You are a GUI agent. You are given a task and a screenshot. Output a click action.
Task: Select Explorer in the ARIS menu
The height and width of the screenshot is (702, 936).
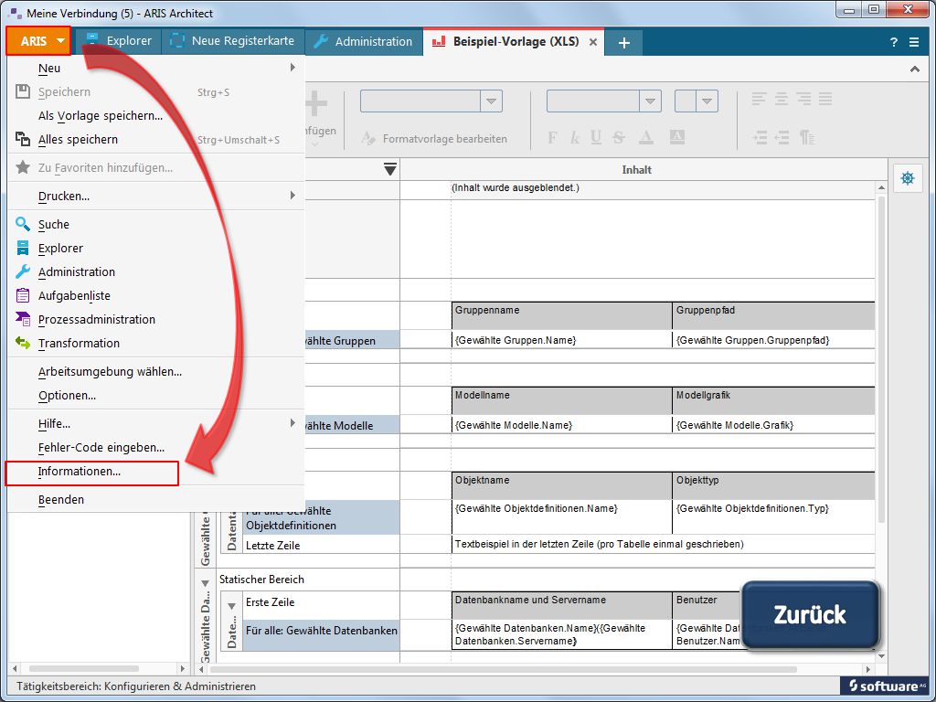coord(155,248)
